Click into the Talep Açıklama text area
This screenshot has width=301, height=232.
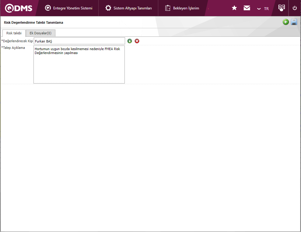(79, 64)
